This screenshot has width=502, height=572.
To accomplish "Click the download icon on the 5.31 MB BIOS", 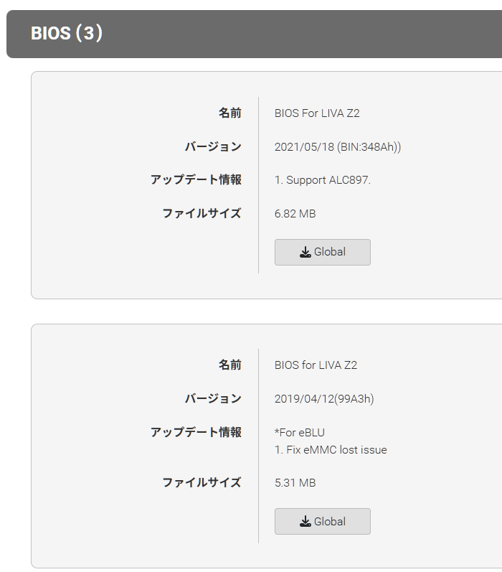I will pos(305,521).
